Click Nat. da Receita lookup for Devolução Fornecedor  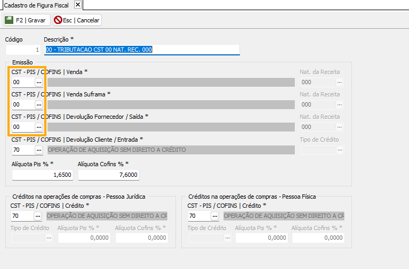click(x=340, y=127)
